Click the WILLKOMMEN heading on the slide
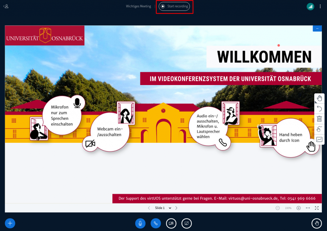The height and width of the screenshot is (231, 327). (x=264, y=57)
